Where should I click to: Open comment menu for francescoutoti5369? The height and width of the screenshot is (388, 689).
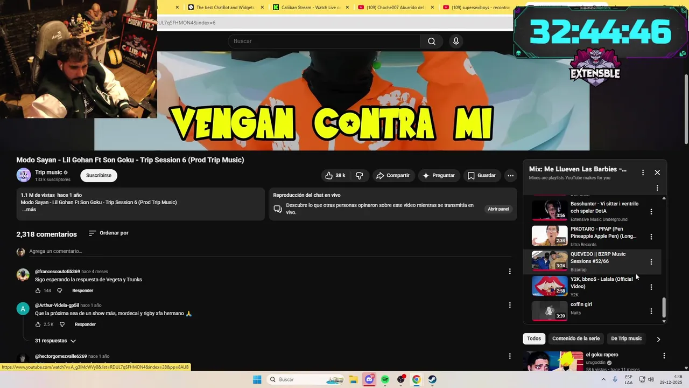(x=510, y=272)
